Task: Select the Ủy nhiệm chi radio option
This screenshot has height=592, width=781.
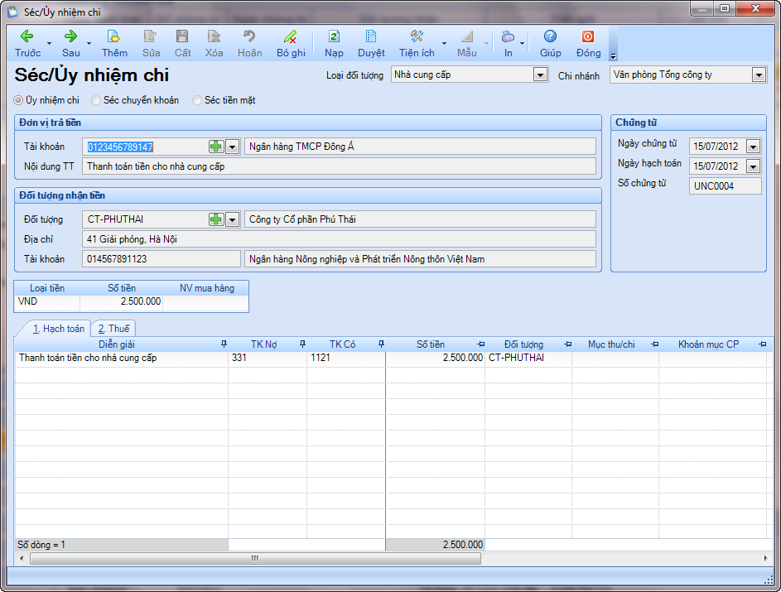Action: pyautogui.click(x=19, y=100)
